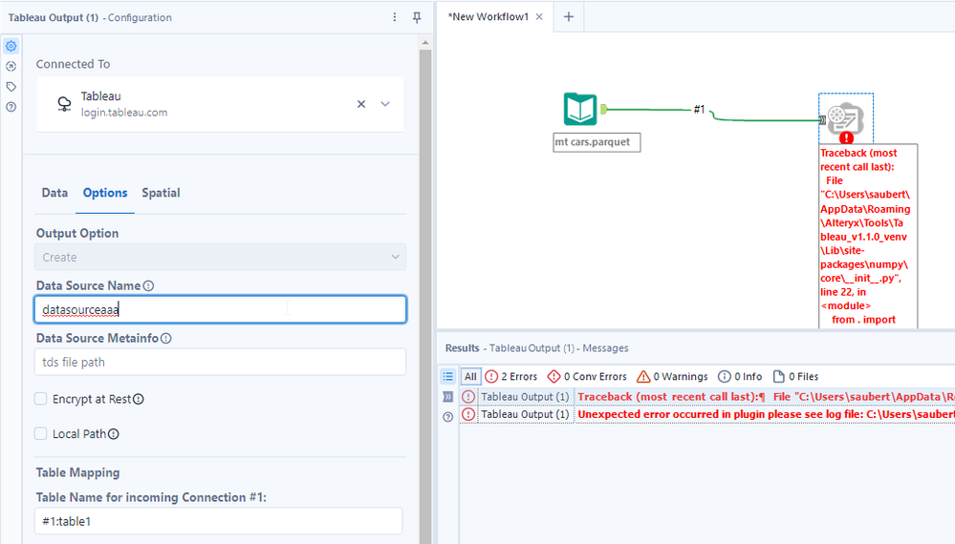Screen dimensions: 955x544
Task: Expand the Tableau connection chevron
Action: 385,104
